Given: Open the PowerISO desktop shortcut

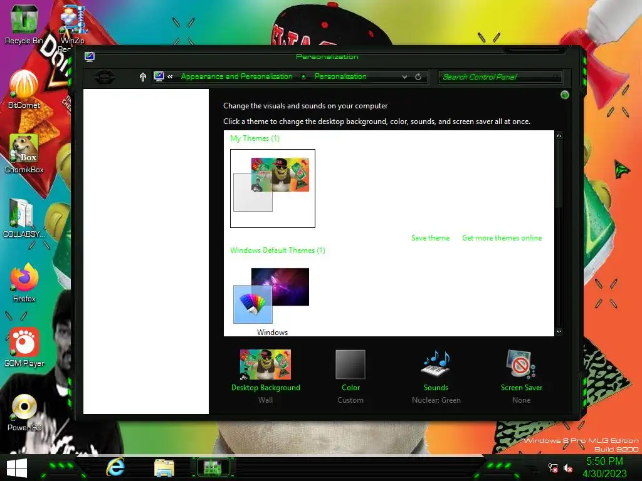Looking at the screenshot, I should [24, 412].
